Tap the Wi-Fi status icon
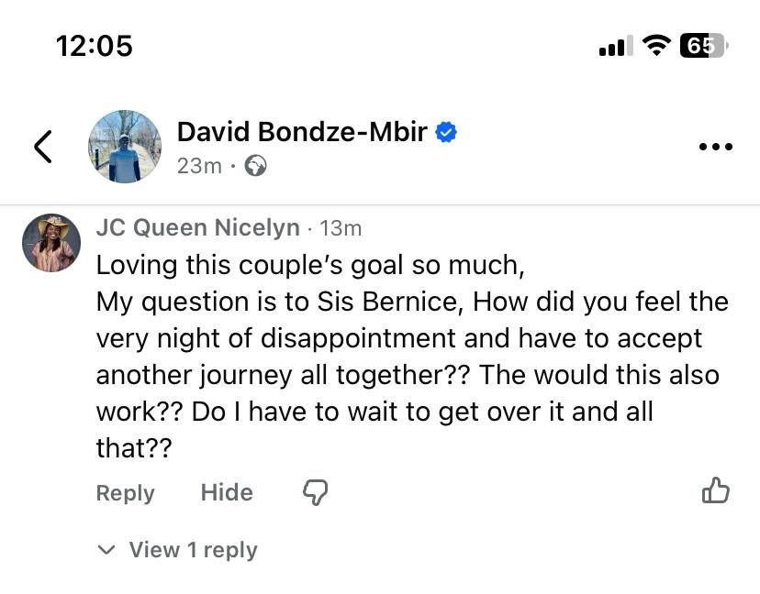This screenshot has height=594, width=760. 656,45
